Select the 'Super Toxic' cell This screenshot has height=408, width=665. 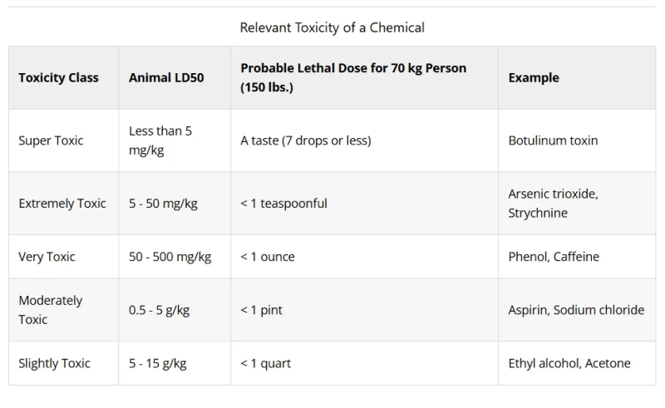tap(51, 140)
